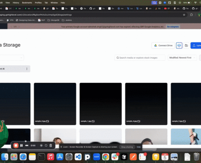Click the Stop sharing button
The height and width of the screenshot is (163, 201).
tap(127, 147)
